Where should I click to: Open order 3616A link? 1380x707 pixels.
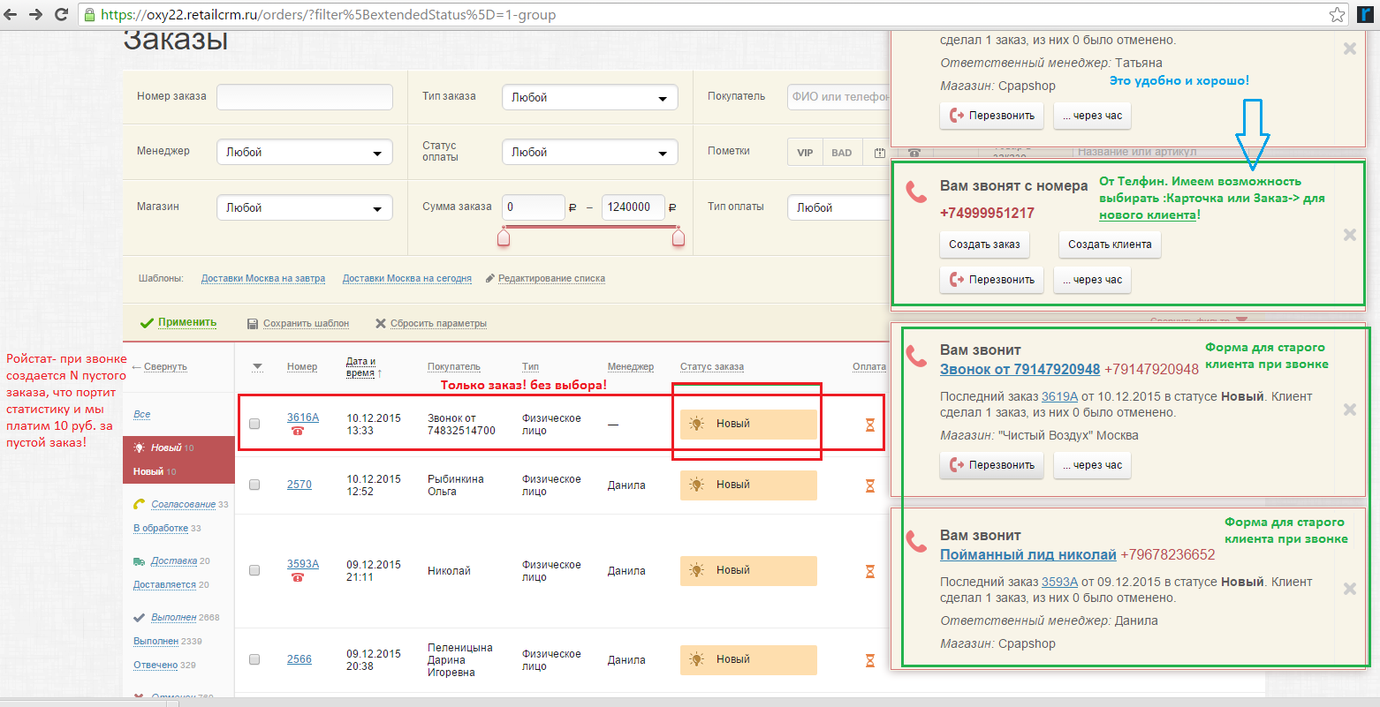pos(303,417)
